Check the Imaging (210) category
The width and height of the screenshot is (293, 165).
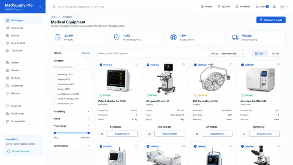pyautogui.click(x=55, y=79)
